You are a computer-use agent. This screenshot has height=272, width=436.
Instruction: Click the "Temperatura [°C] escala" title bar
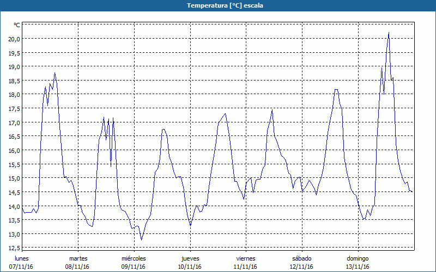pyautogui.click(x=218, y=5)
